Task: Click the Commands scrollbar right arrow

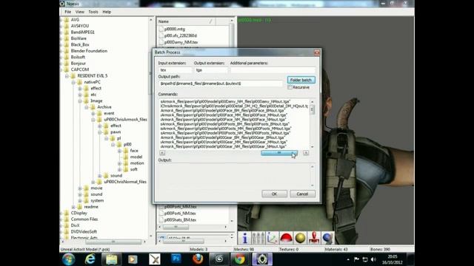Action: pyautogui.click(x=306, y=153)
